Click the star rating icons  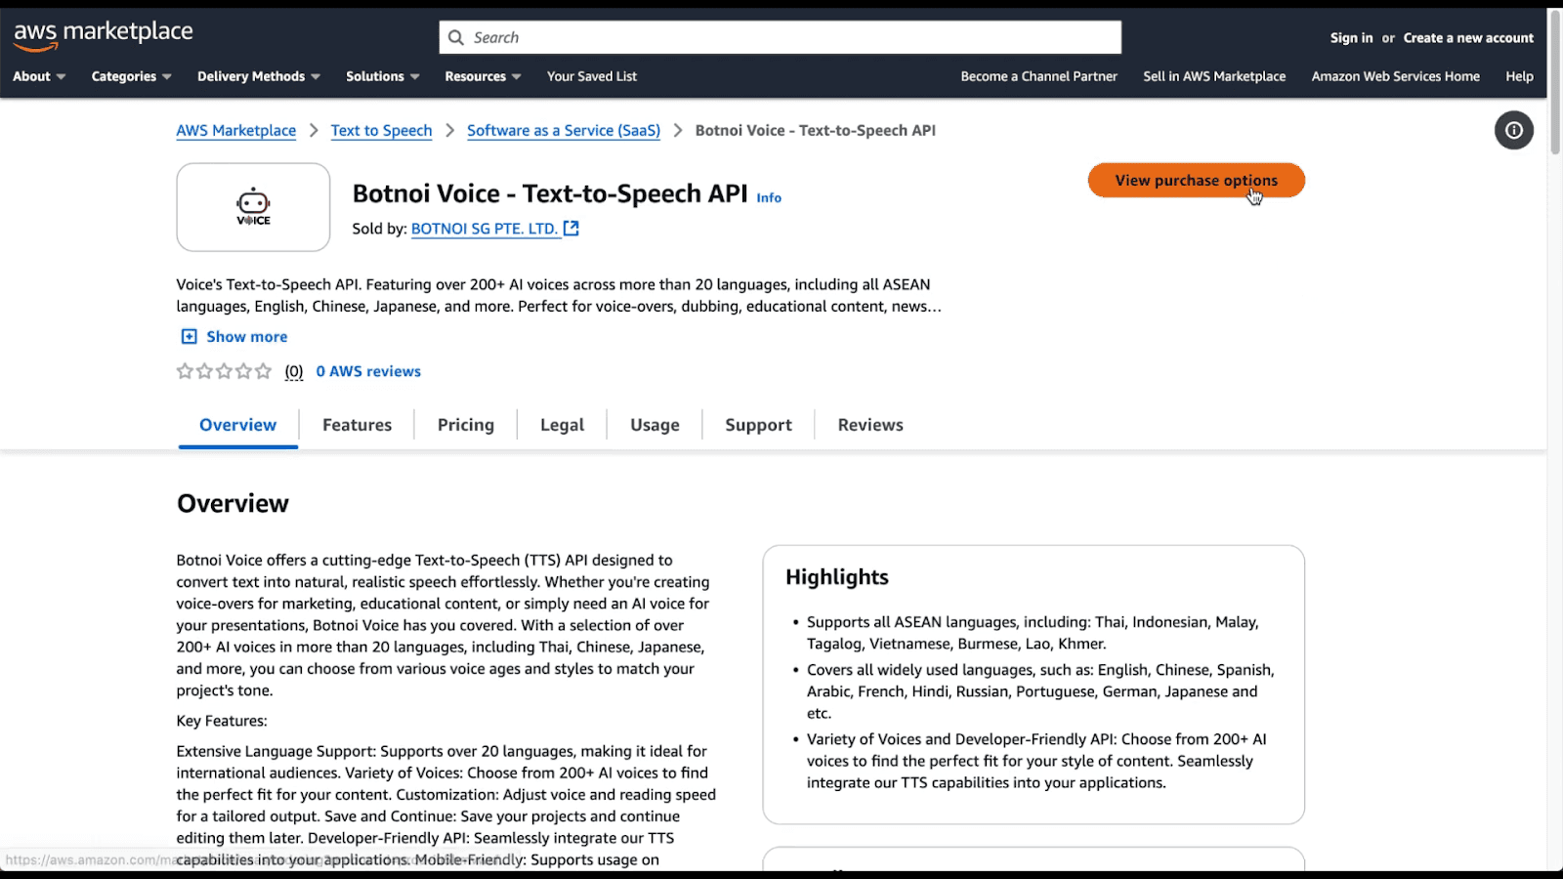224,371
